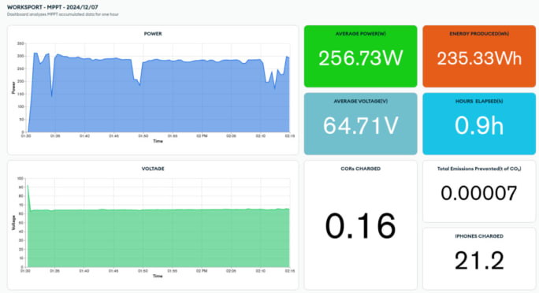Click the CORs CHARGED card label
The height and width of the screenshot is (293, 539).
(x=361, y=169)
